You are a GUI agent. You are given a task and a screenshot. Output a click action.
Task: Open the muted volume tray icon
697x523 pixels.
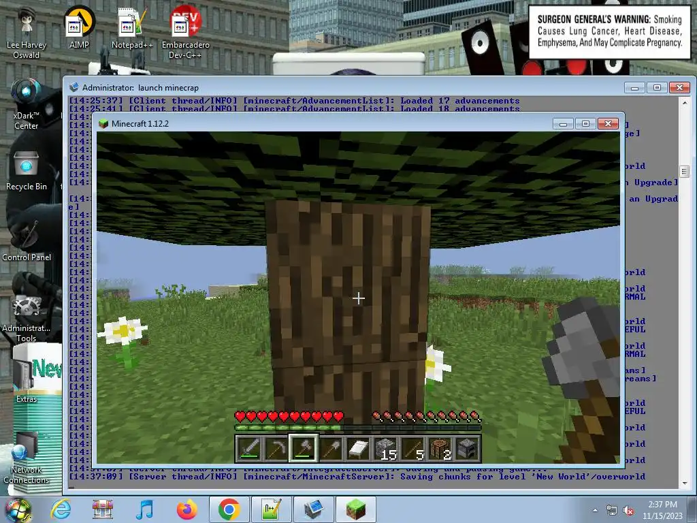coord(628,511)
